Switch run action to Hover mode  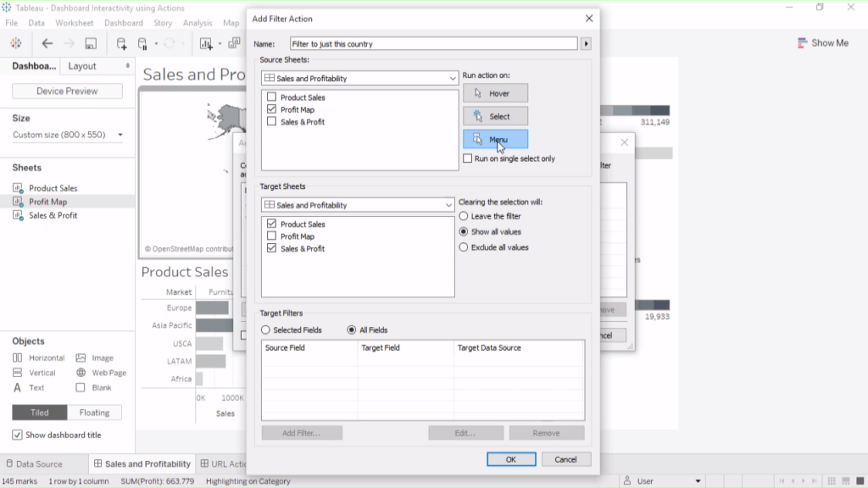click(x=495, y=92)
